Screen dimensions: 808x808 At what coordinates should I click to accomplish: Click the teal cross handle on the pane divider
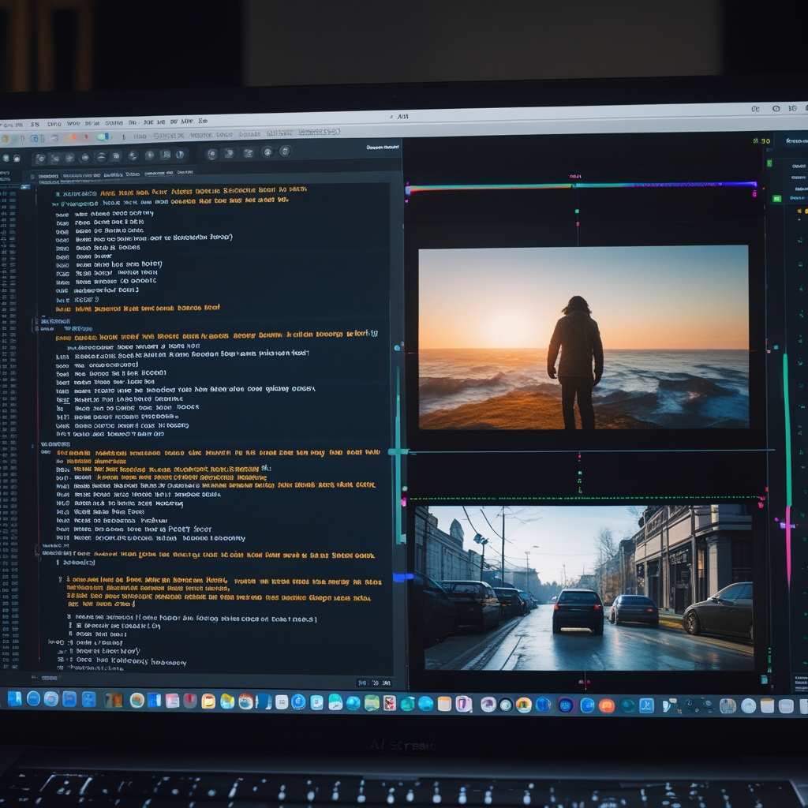398,452
